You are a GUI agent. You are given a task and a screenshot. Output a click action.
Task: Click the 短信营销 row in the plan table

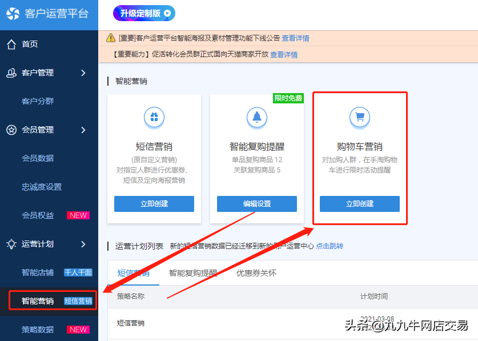tap(292, 323)
